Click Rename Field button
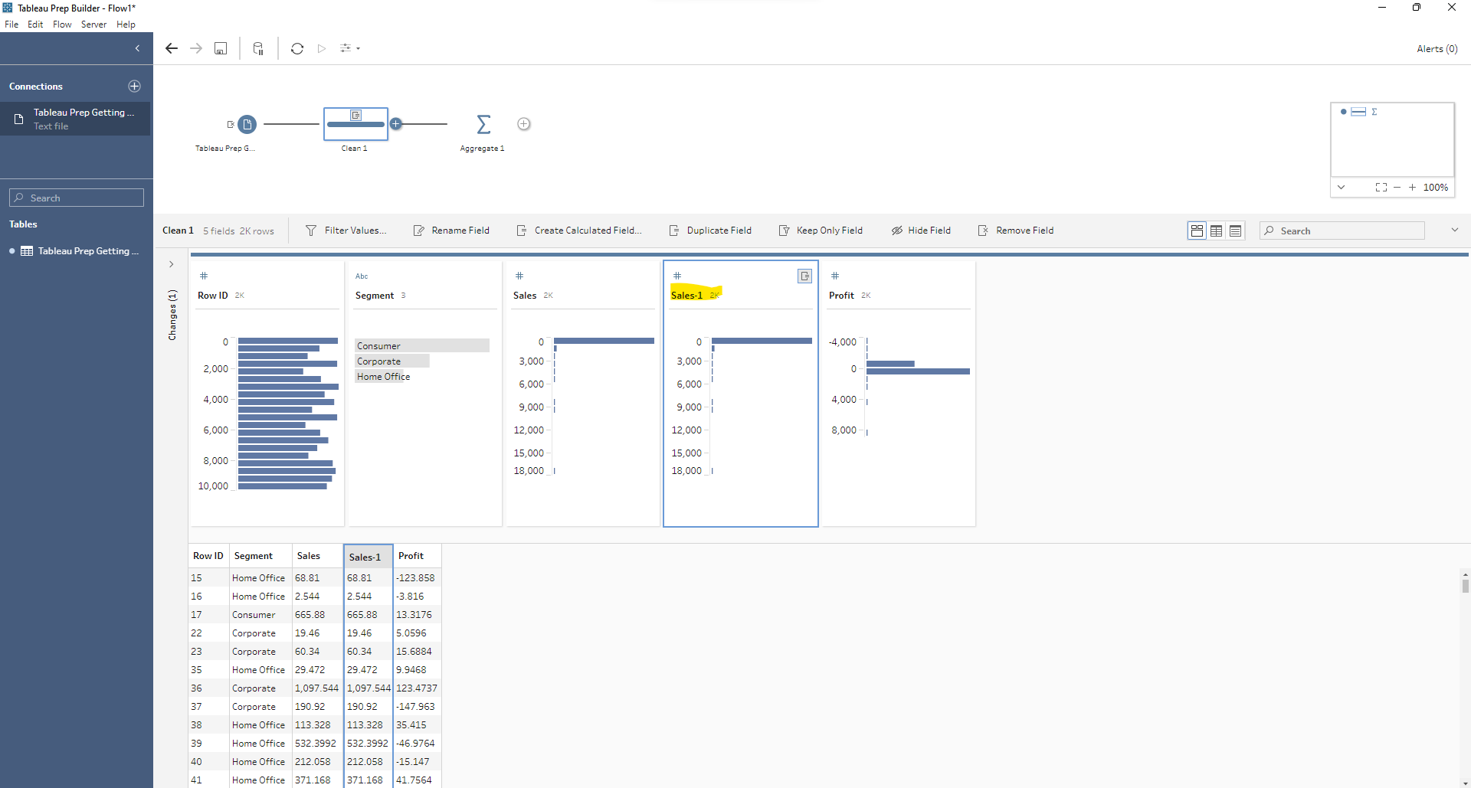The image size is (1471, 788). (451, 231)
